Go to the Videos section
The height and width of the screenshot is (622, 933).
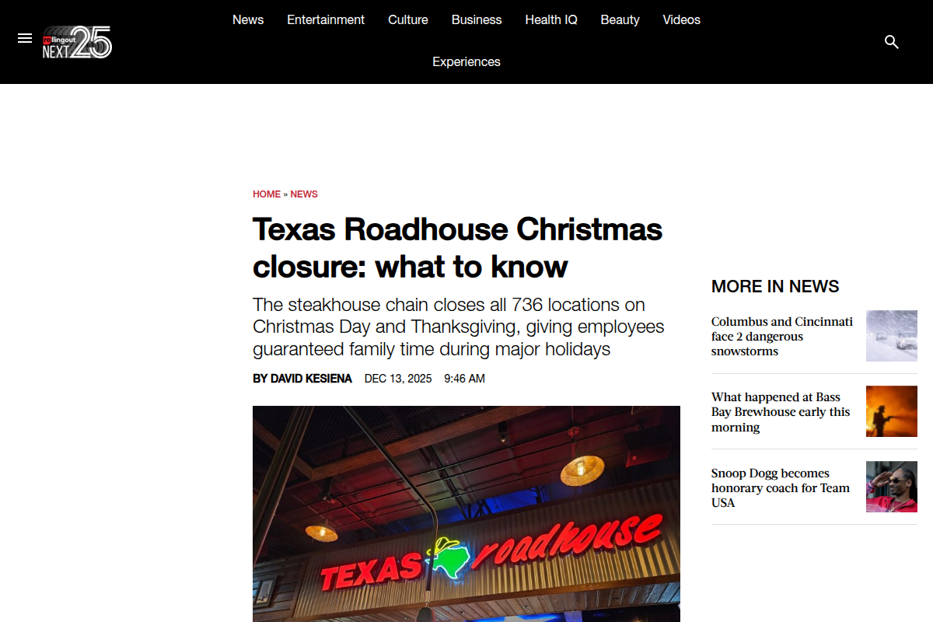[681, 20]
